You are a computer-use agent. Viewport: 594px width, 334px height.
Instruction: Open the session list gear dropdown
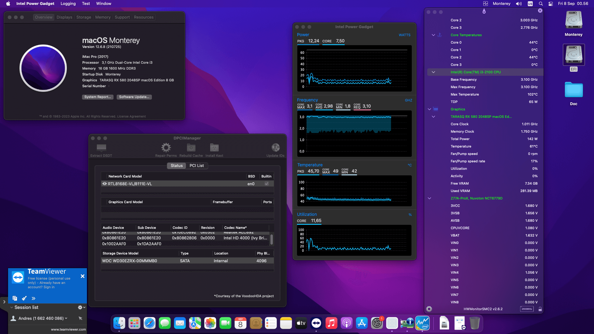pos(81,307)
